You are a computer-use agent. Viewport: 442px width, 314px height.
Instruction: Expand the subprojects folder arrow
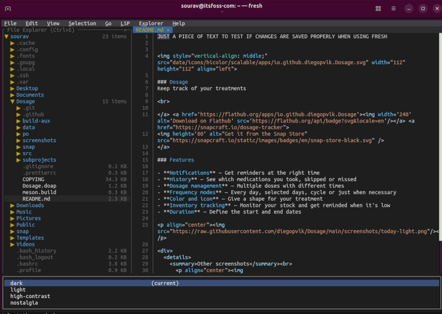coord(19,160)
